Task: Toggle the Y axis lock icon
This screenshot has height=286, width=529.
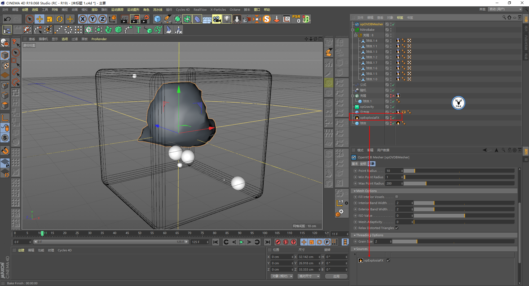Action: pyautogui.click(x=93, y=19)
